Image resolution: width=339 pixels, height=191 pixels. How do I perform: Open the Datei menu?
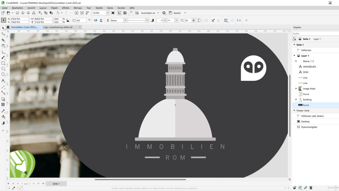5,8
